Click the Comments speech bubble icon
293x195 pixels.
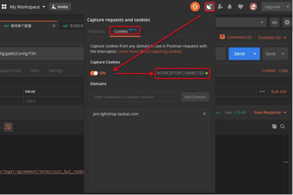pyautogui.click(x=222, y=37)
